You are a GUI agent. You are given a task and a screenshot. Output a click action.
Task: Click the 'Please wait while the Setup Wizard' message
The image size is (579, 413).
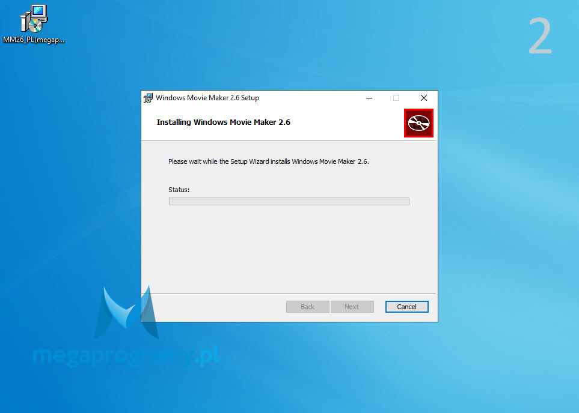click(269, 161)
